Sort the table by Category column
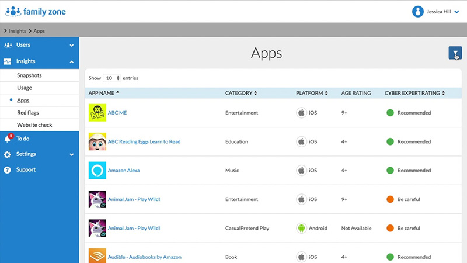Image resolution: width=467 pixels, height=263 pixels. [241, 93]
